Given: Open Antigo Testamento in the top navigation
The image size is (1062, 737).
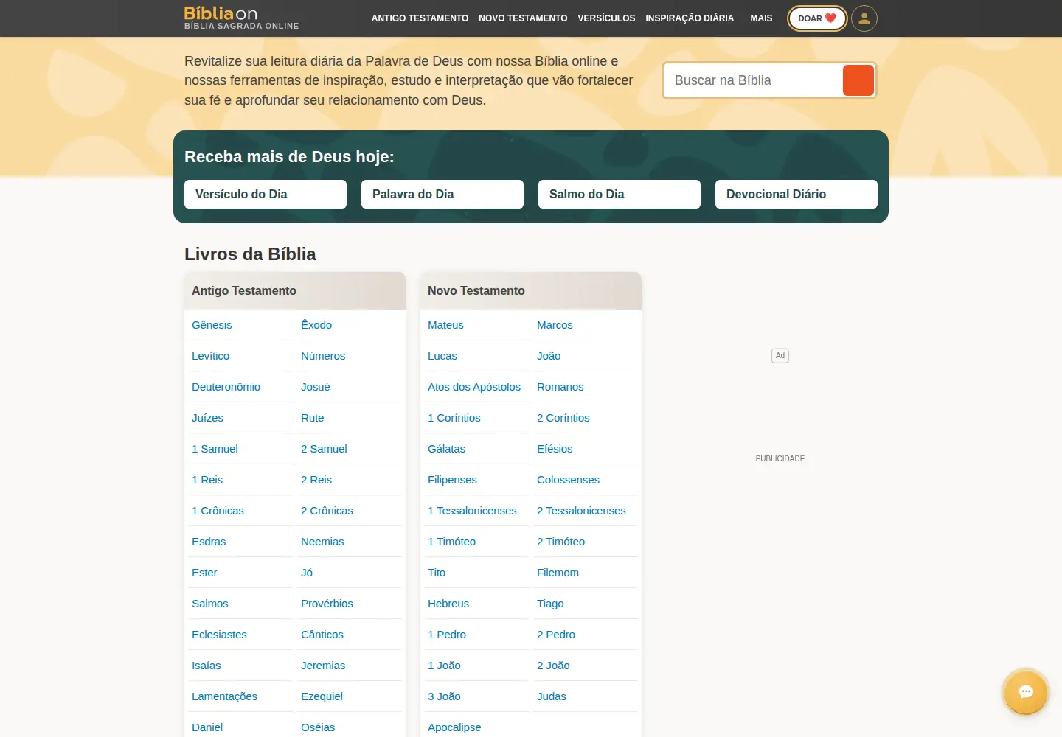Looking at the screenshot, I should tap(420, 18).
